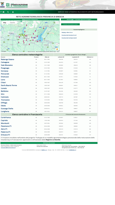Image resolution: width=115 pixels, height=205 pixels.
Task: Click the Google logo on the map
Action: (4, 51)
